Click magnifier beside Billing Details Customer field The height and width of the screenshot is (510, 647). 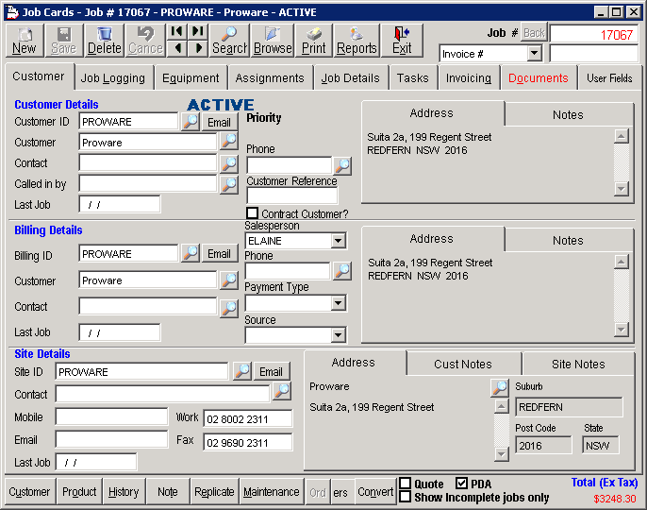coord(229,280)
